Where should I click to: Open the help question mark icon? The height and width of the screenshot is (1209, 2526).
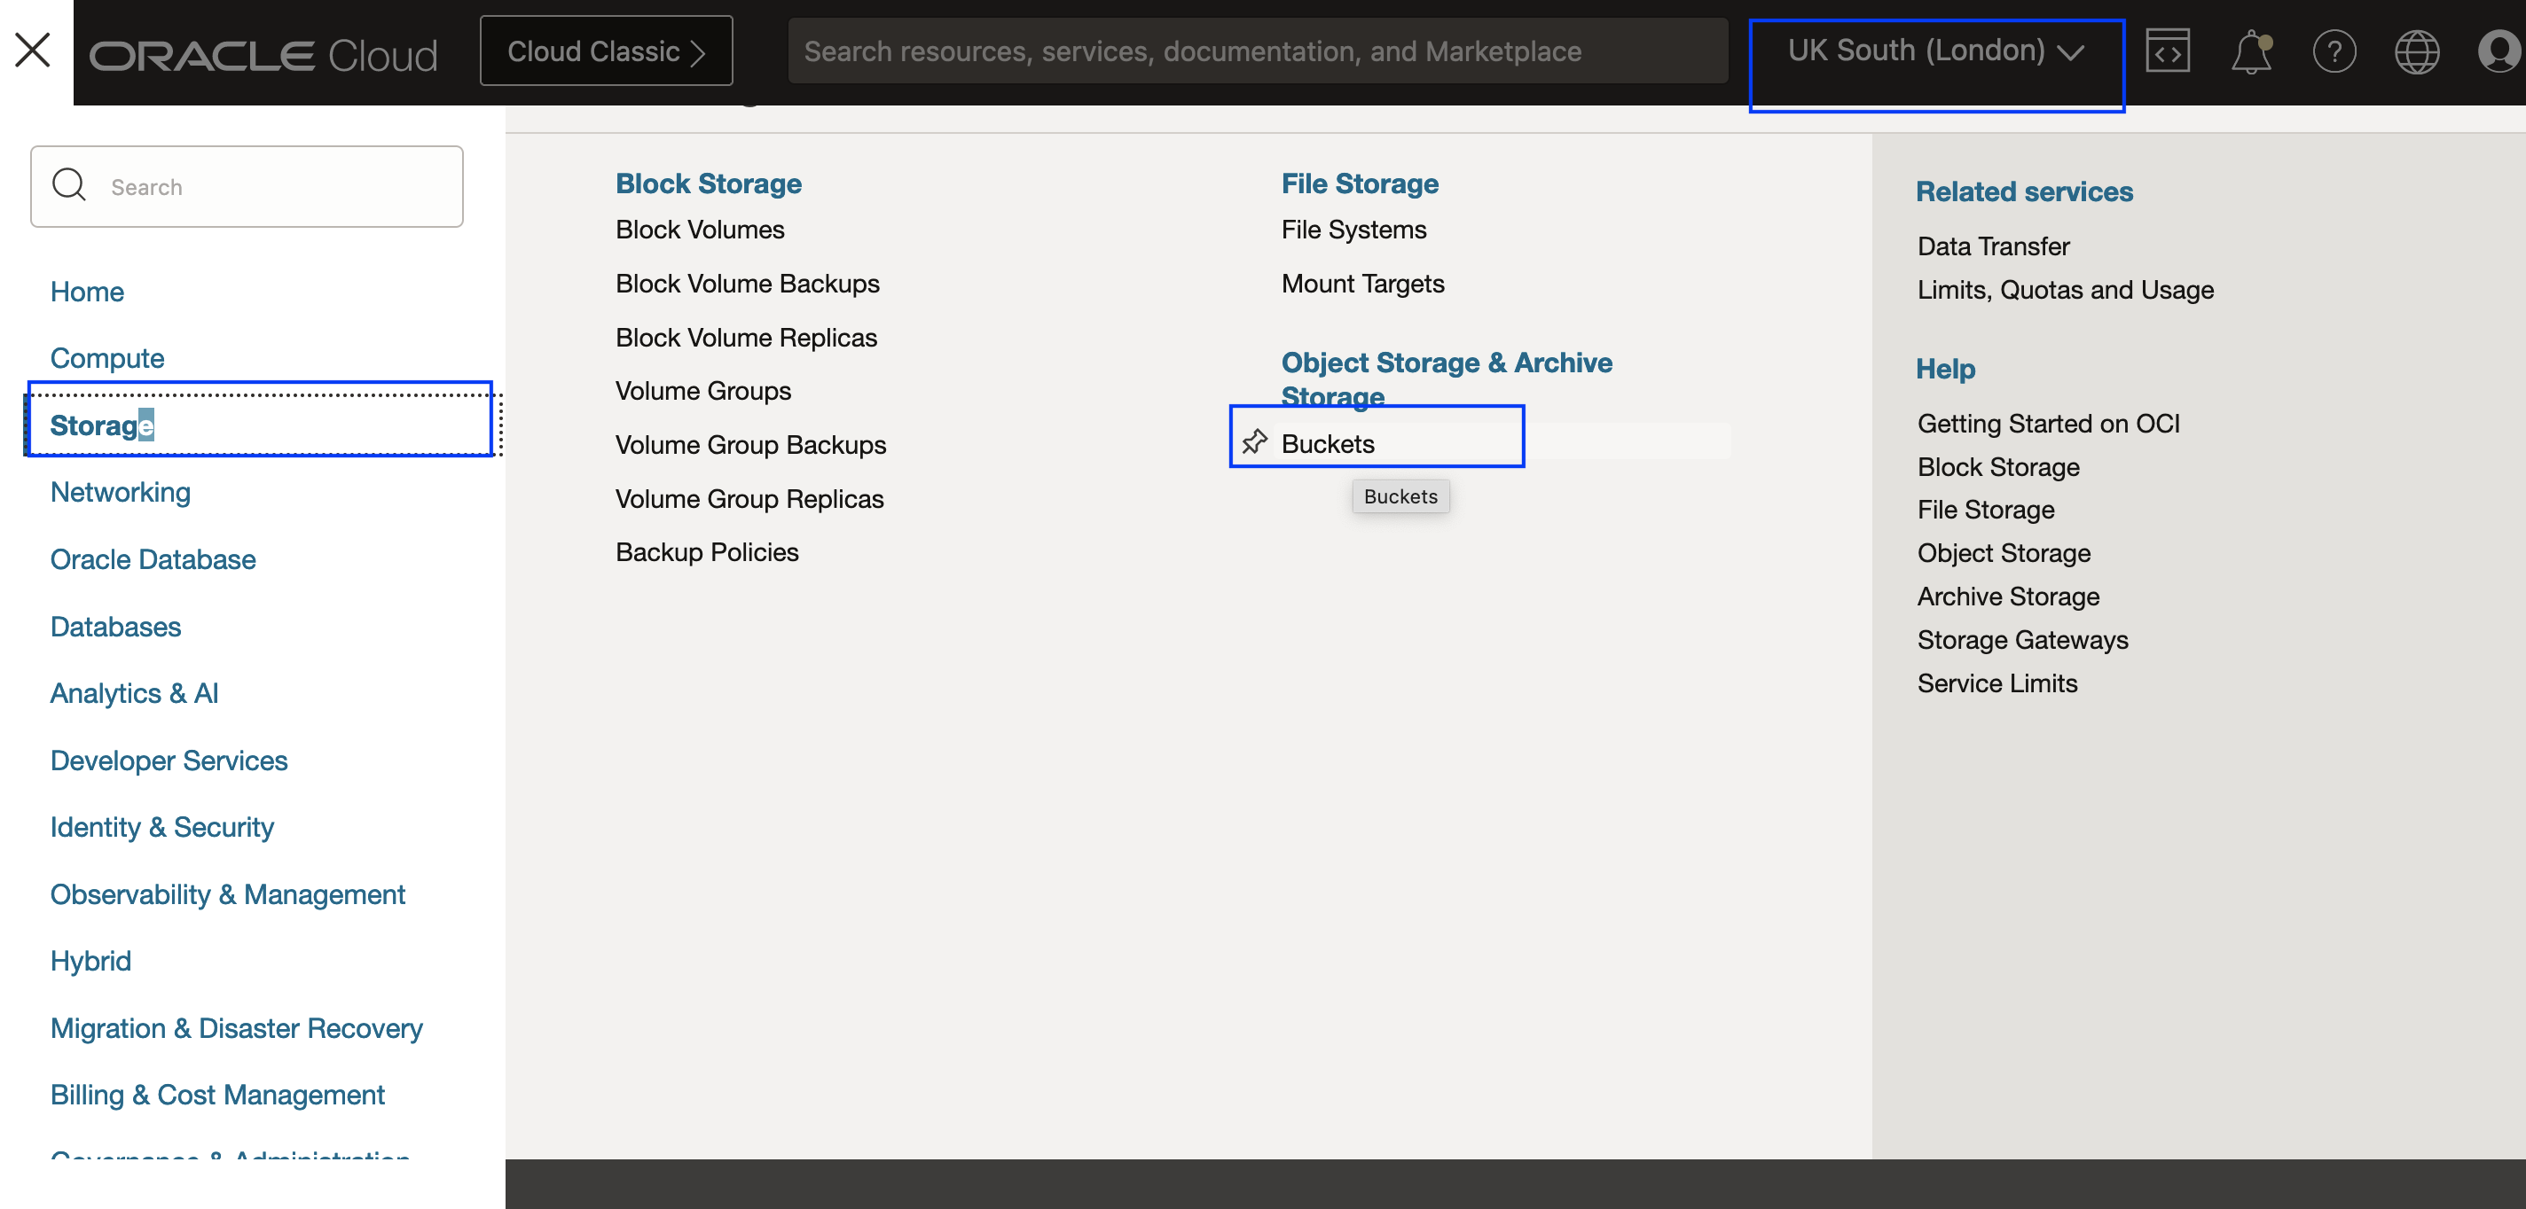[2334, 52]
